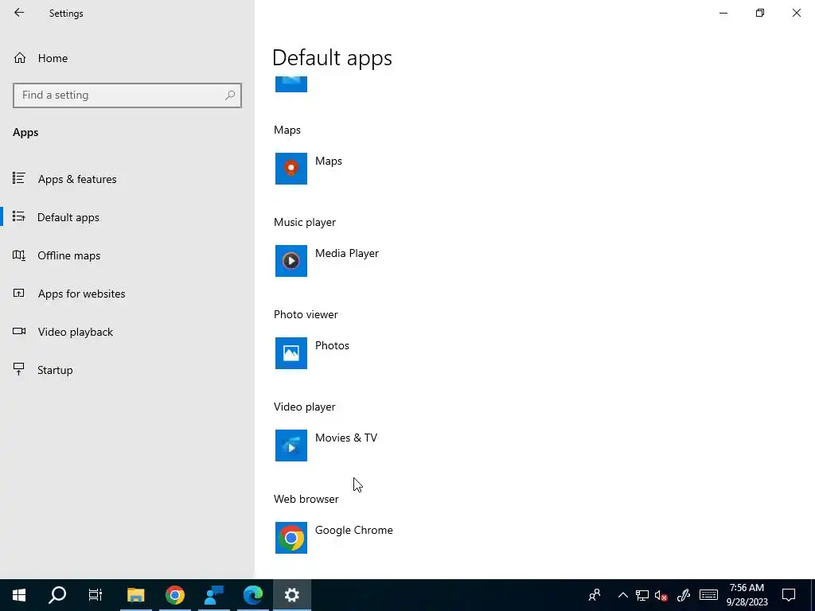This screenshot has width=815, height=611.
Task: Open Microsoft Edge from the taskbar
Action: (x=253, y=595)
